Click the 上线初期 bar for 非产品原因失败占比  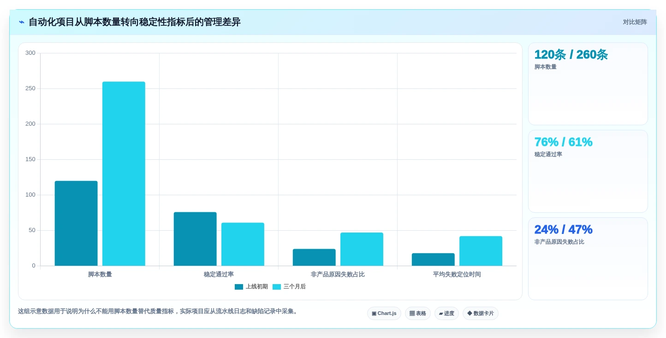pos(314,257)
